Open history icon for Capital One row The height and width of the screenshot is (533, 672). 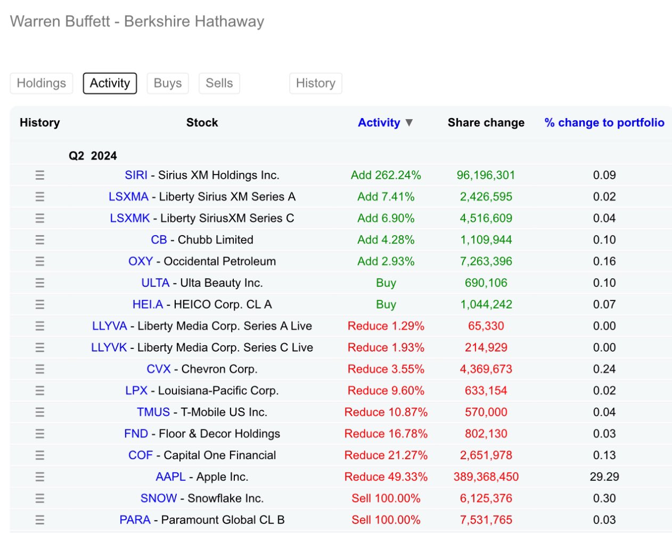tap(40, 455)
